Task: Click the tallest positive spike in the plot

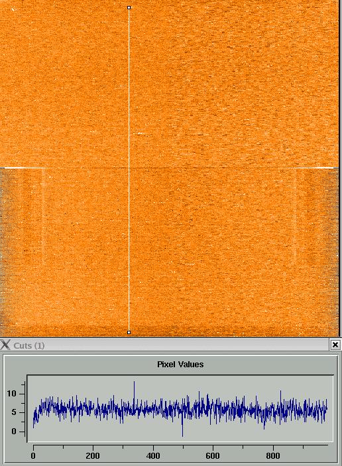Action: [134, 383]
